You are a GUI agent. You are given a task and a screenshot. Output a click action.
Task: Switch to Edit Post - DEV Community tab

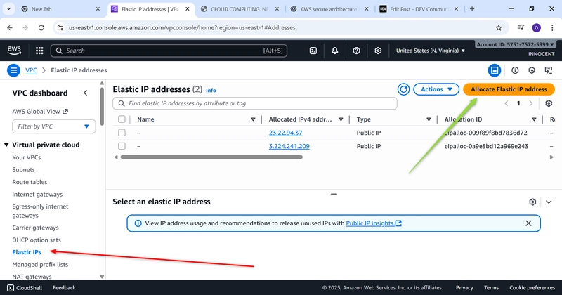(419, 9)
